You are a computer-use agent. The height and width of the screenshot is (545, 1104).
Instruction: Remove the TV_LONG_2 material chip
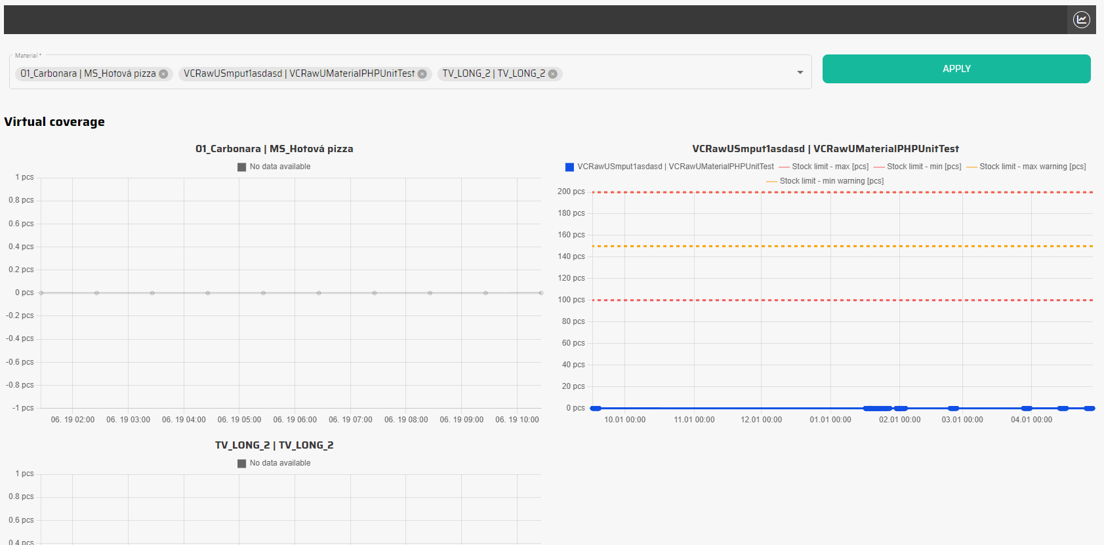point(553,74)
